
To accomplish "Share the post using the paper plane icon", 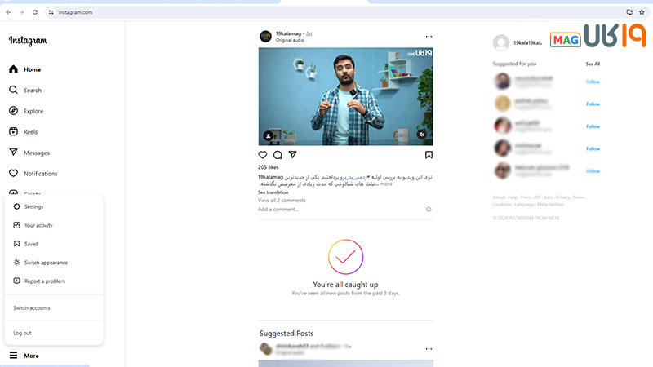I will (292, 155).
